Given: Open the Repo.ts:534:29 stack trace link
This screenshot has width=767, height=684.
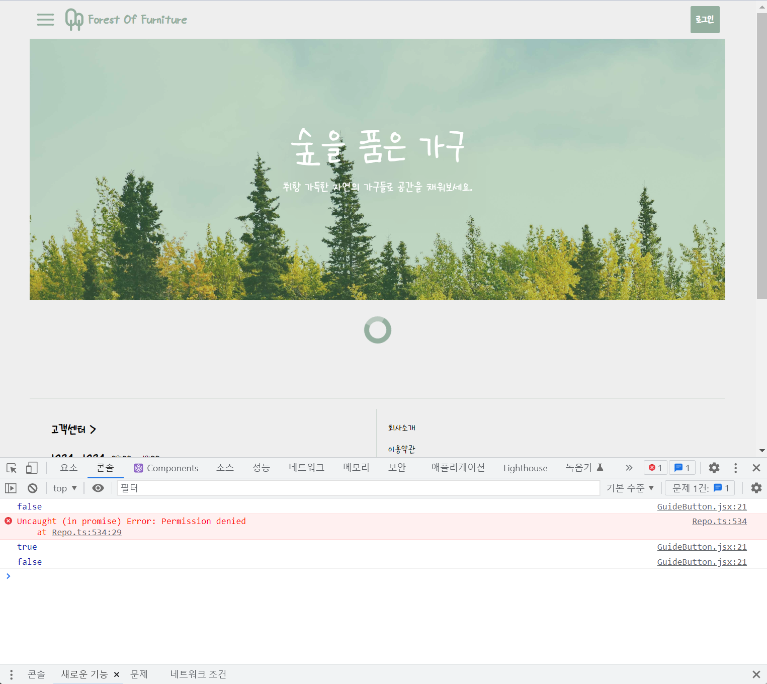Looking at the screenshot, I should (x=87, y=532).
